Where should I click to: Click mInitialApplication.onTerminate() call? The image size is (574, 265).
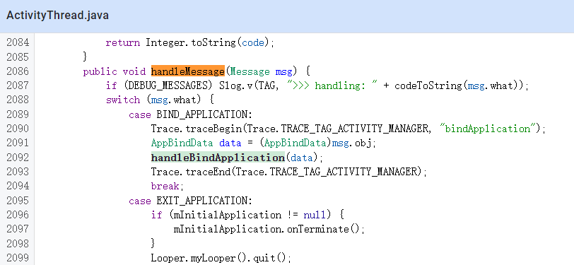click(267, 230)
